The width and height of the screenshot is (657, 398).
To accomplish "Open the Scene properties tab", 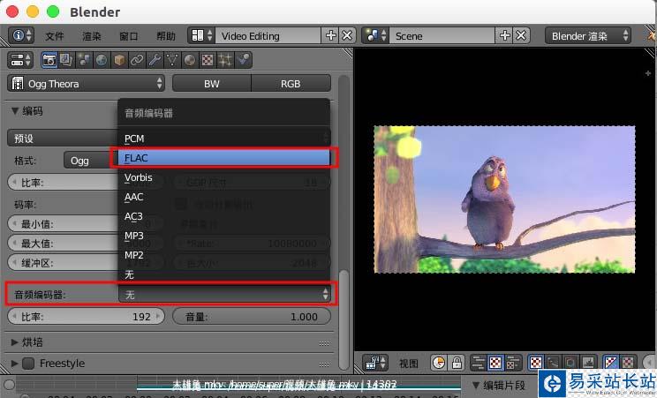I will (84, 60).
